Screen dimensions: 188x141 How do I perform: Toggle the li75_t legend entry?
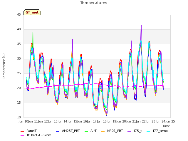(135, 131)
